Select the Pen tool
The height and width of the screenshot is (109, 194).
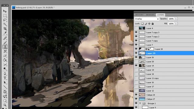pyautogui.click(x=5, y=74)
